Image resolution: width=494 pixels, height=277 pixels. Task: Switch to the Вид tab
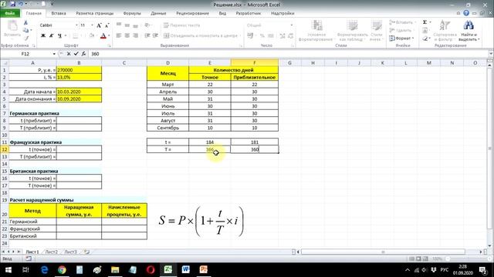(x=222, y=13)
